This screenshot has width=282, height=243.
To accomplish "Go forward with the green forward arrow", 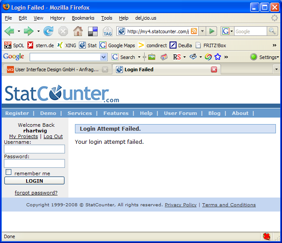I will click(29, 31).
